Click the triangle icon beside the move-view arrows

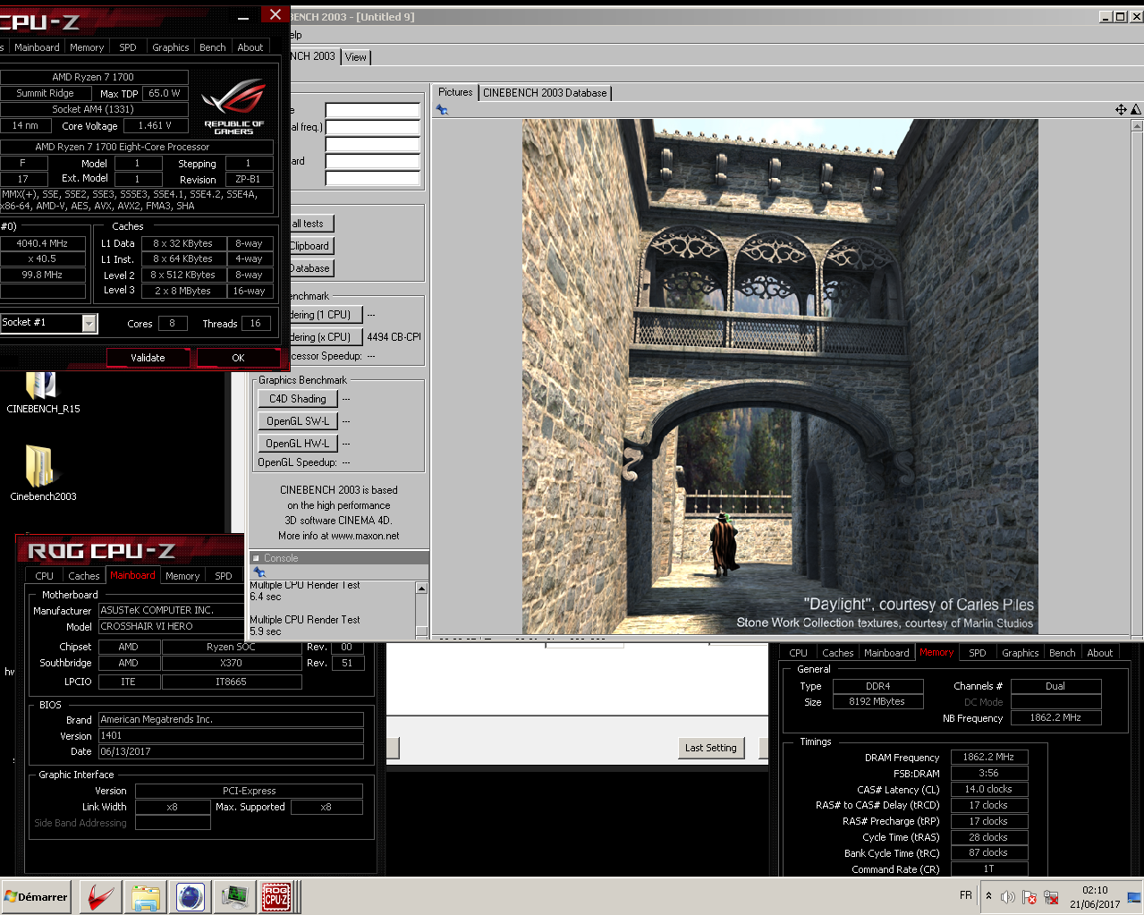(1136, 109)
